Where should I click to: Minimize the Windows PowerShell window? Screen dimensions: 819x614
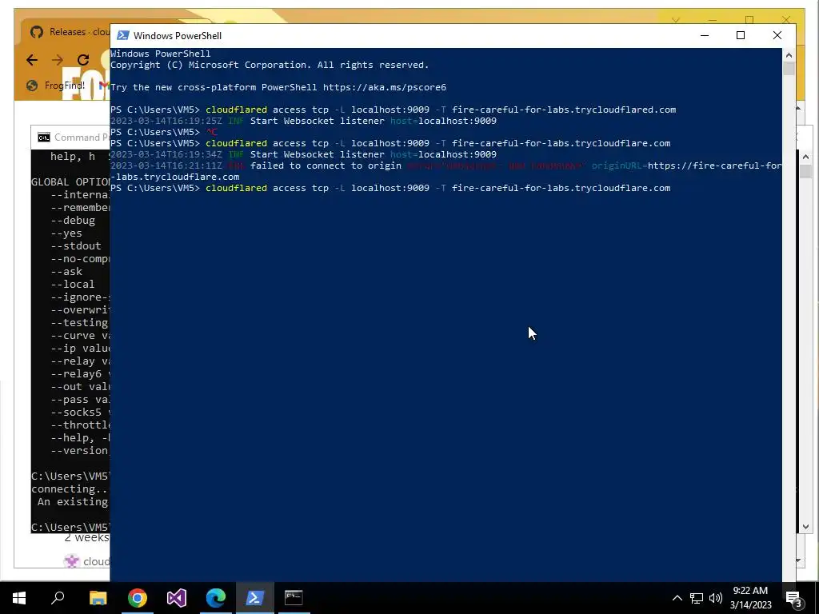705,35
